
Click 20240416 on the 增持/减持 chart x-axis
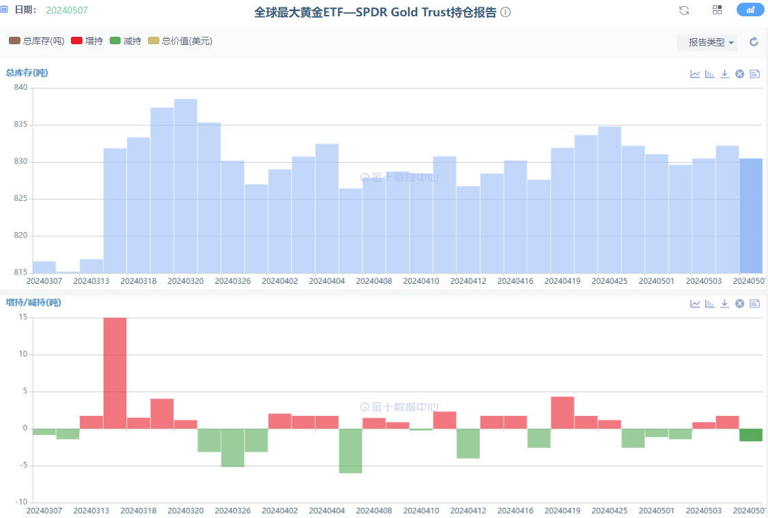(515, 511)
